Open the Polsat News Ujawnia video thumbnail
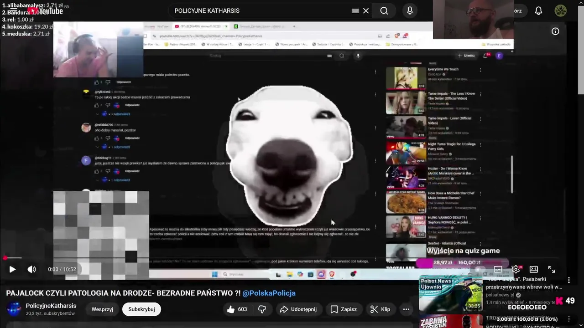Image resolution: width=584 pixels, height=328 pixels. click(451, 294)
